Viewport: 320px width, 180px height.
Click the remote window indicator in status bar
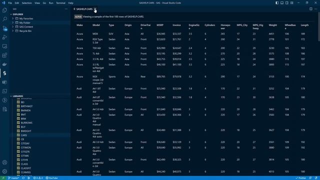(x=3, y=178)
